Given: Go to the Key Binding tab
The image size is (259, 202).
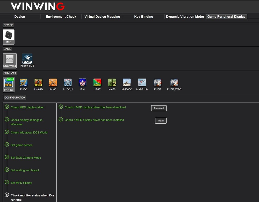Looking at the screenshot, I should click(x=143, y=17).
